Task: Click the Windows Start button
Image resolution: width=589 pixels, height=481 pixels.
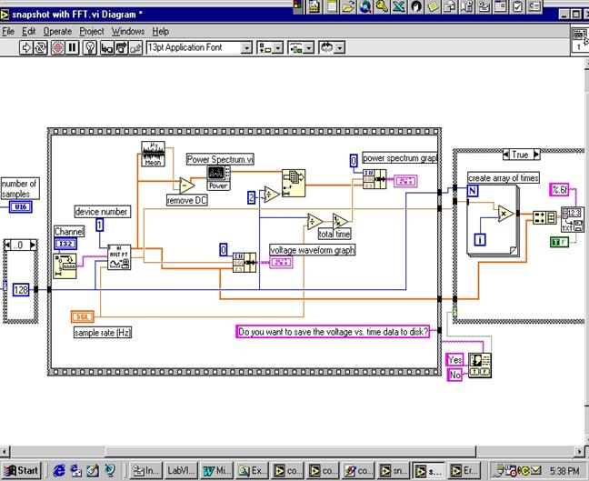Action: tap(21, 470)
